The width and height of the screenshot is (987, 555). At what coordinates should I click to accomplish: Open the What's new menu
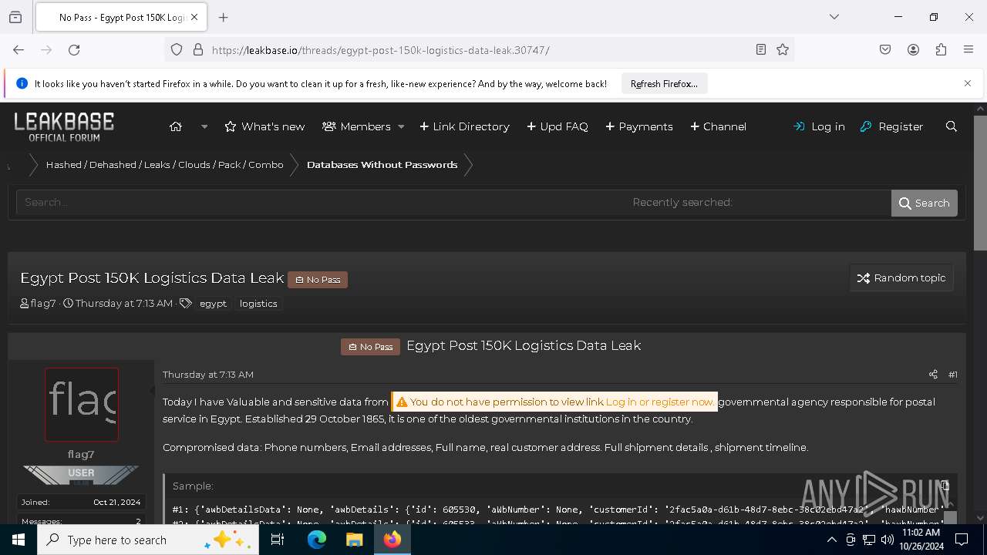pyautogui.click(x=264, y=126)
